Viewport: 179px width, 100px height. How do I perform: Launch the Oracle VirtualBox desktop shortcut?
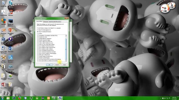pos(3,41)
